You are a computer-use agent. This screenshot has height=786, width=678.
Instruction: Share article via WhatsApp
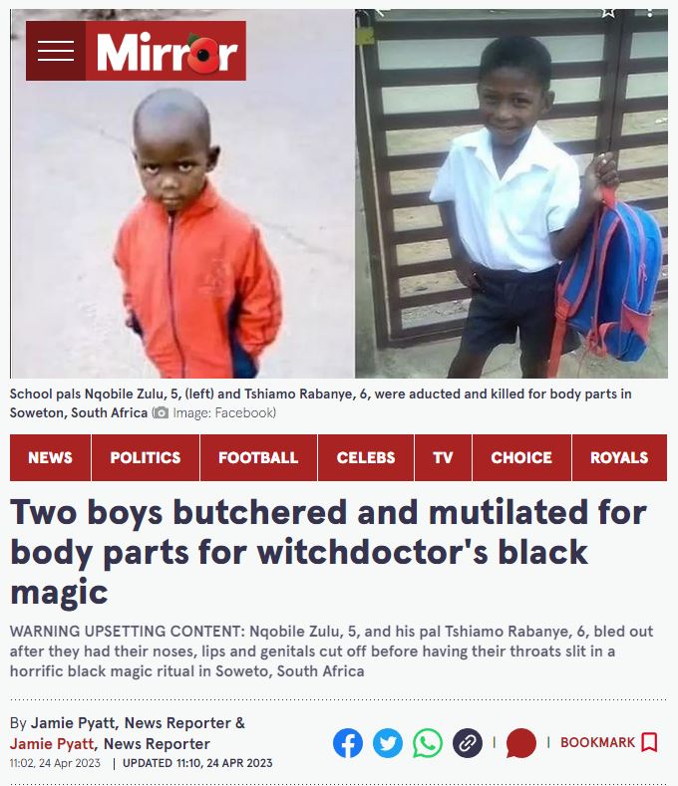pyautogui.click(x=428, y=743)
